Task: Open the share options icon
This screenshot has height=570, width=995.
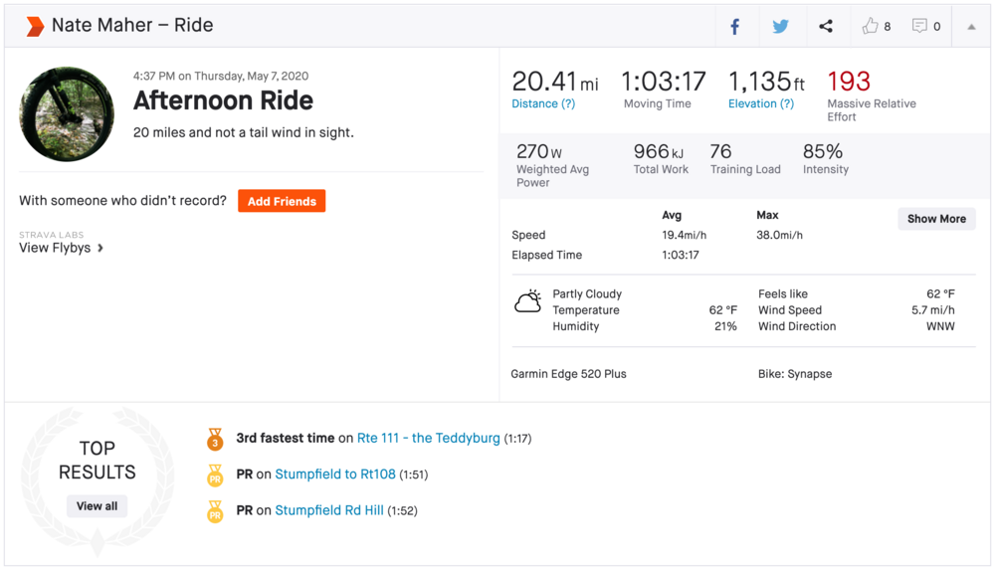Action: point(826,27)
